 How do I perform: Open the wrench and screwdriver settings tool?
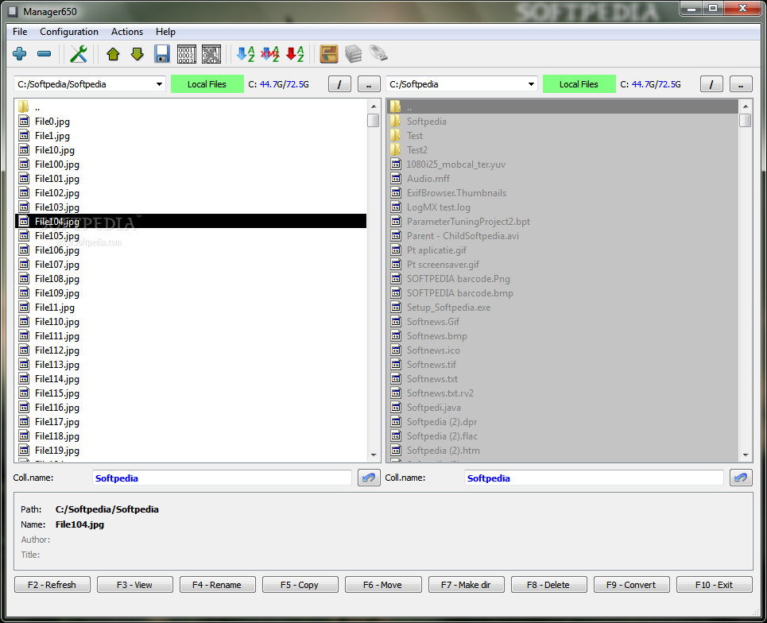78,54
